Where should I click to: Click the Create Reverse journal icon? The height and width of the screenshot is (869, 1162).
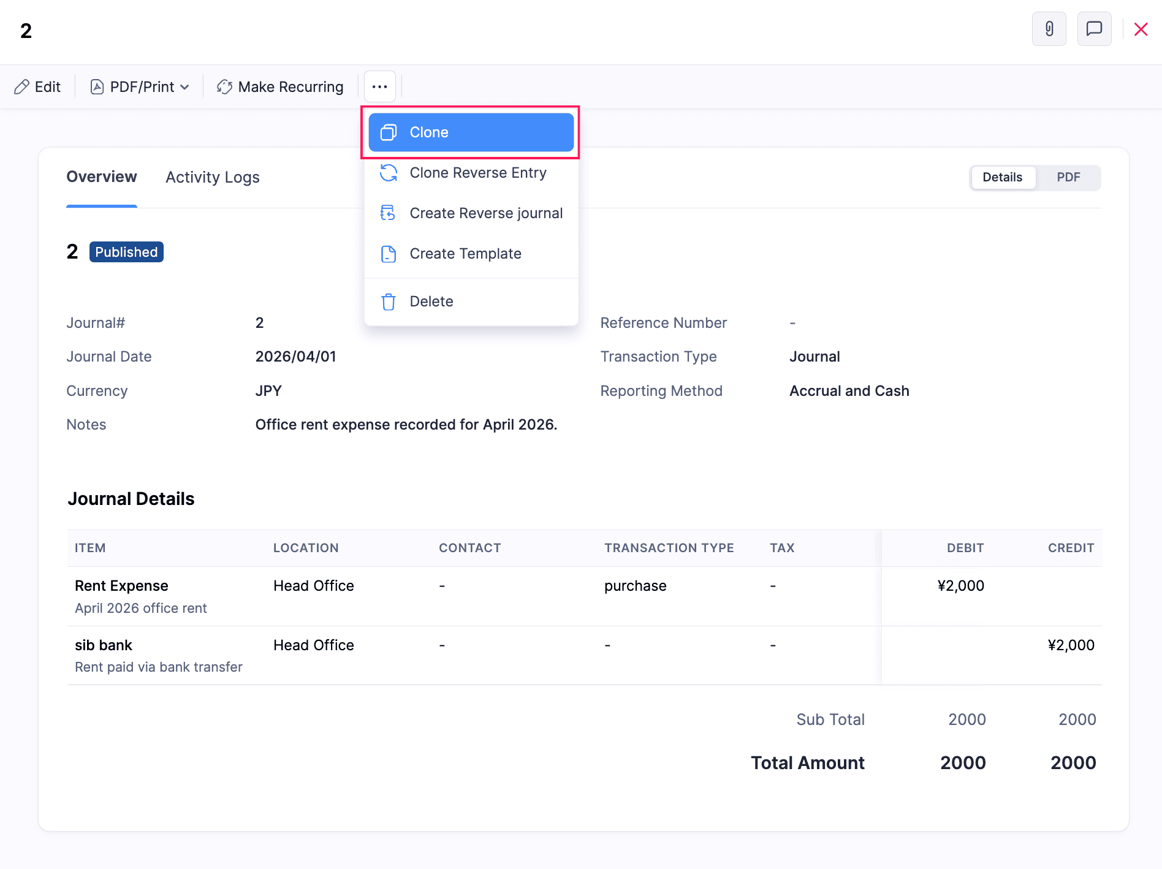coord(389,213)
